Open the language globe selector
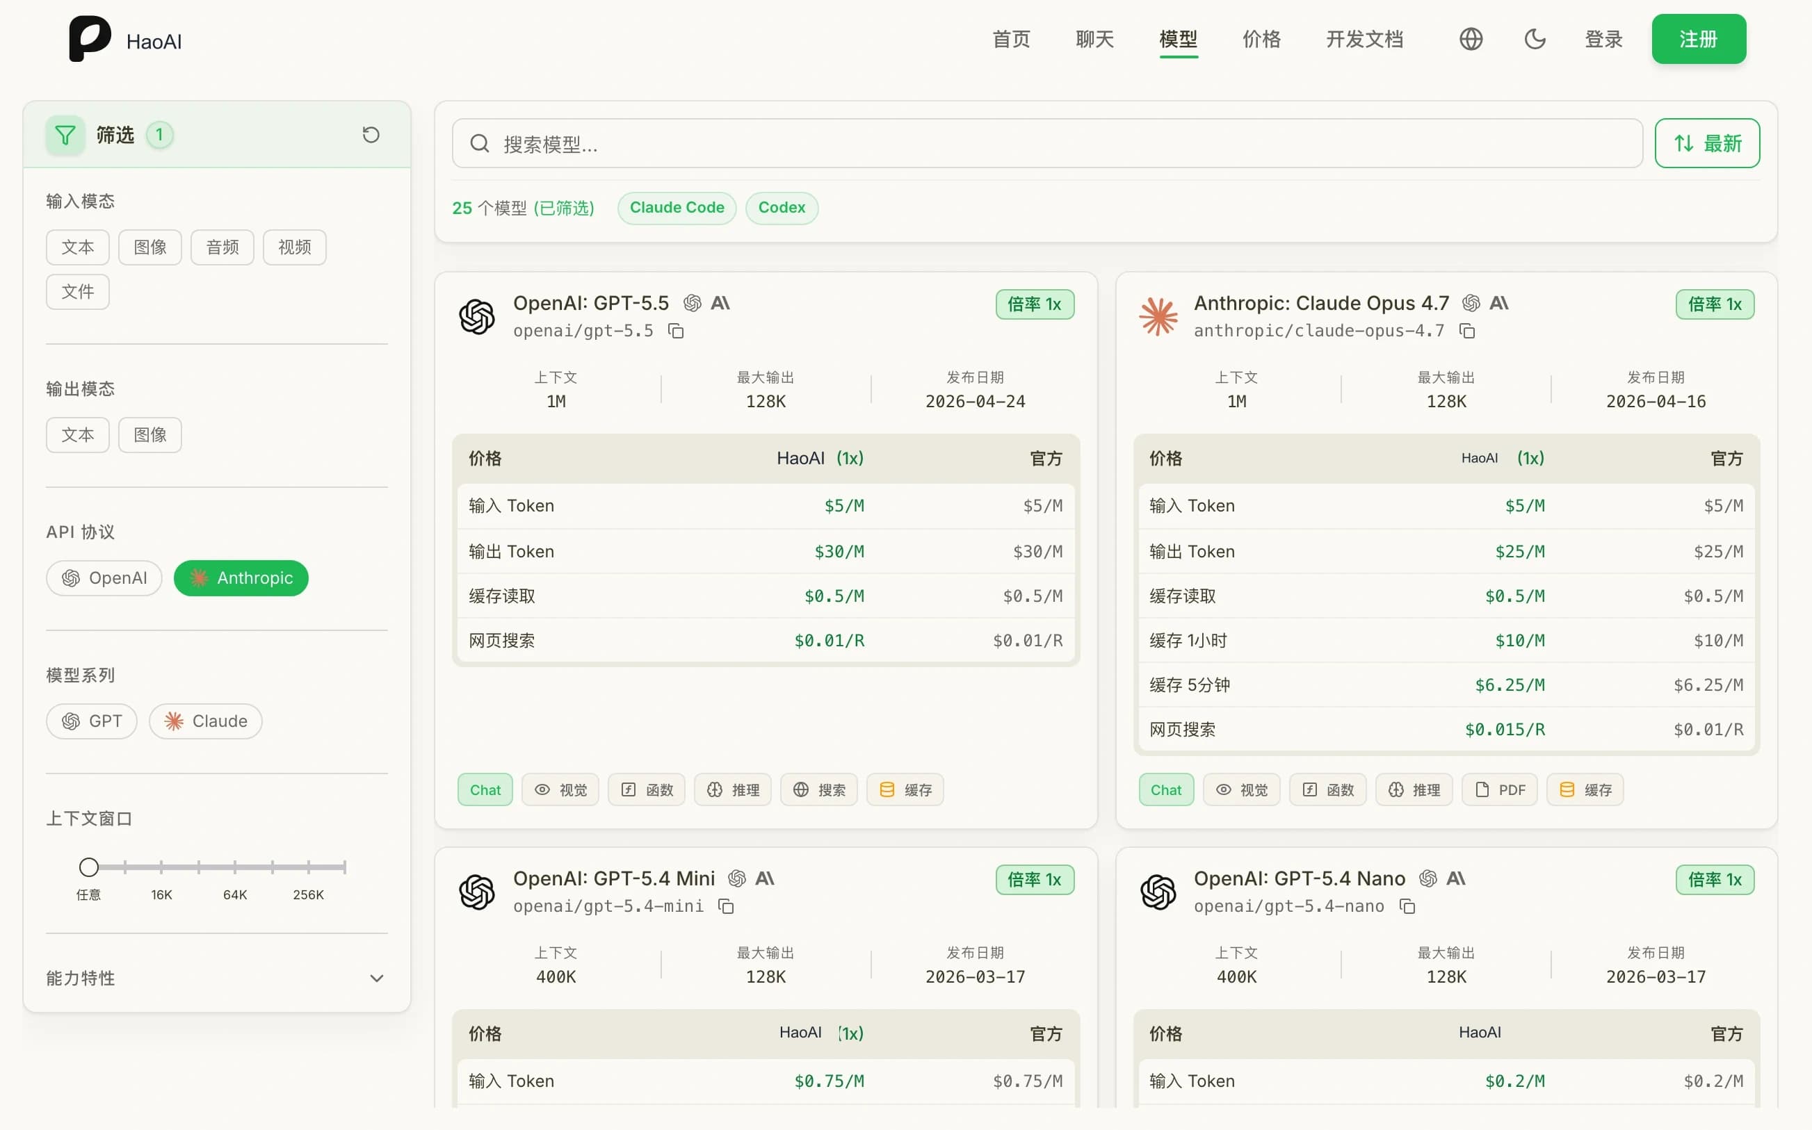The height and width of the screenshot is (1130, 1812). coord(1471,39)
